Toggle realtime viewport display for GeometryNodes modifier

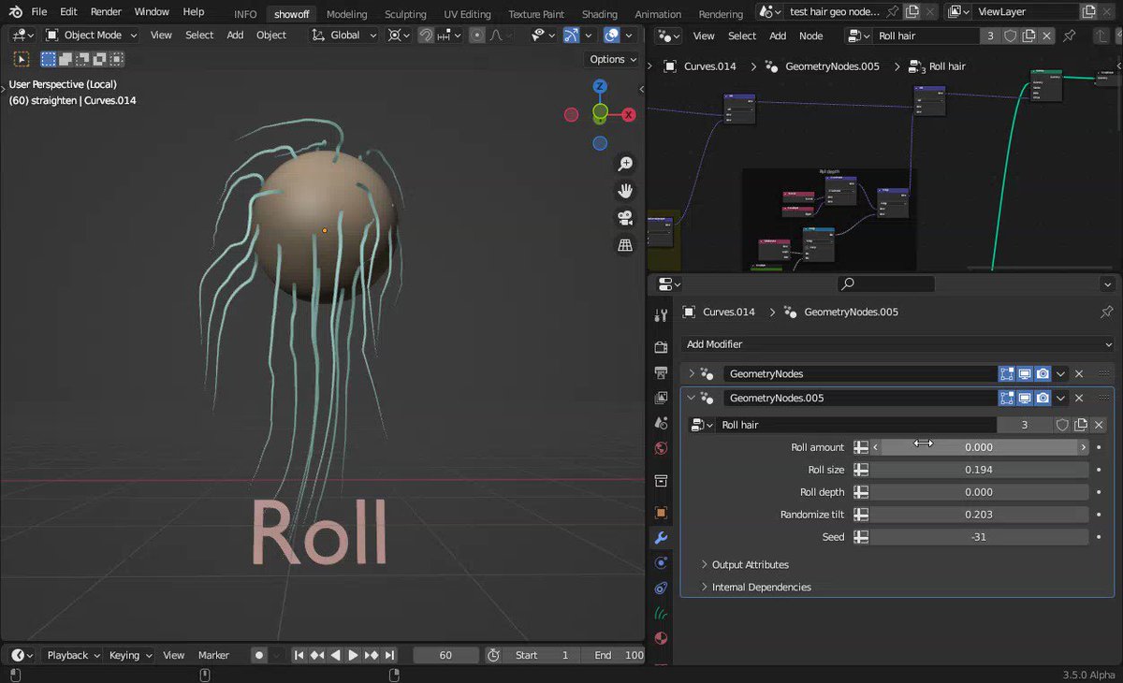[x=1025, y=373]
